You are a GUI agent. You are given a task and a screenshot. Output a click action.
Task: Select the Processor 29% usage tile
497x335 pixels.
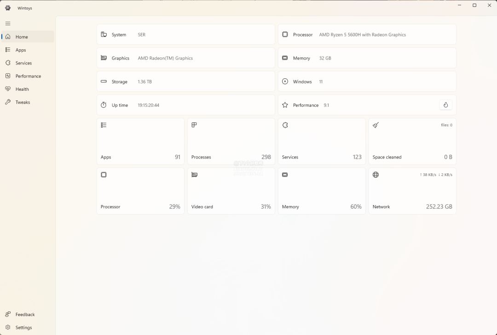(140, 191)
